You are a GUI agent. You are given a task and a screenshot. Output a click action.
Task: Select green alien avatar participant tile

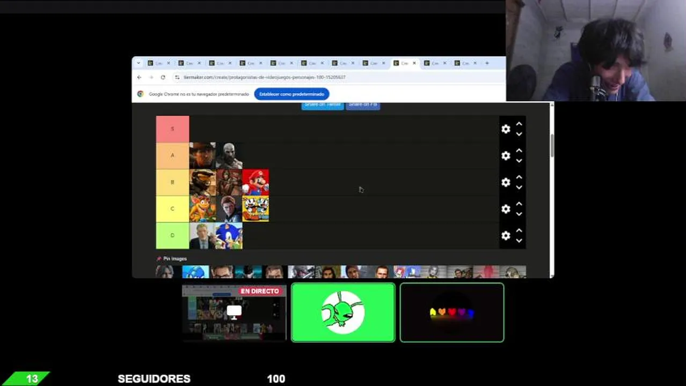pos(343,313)
